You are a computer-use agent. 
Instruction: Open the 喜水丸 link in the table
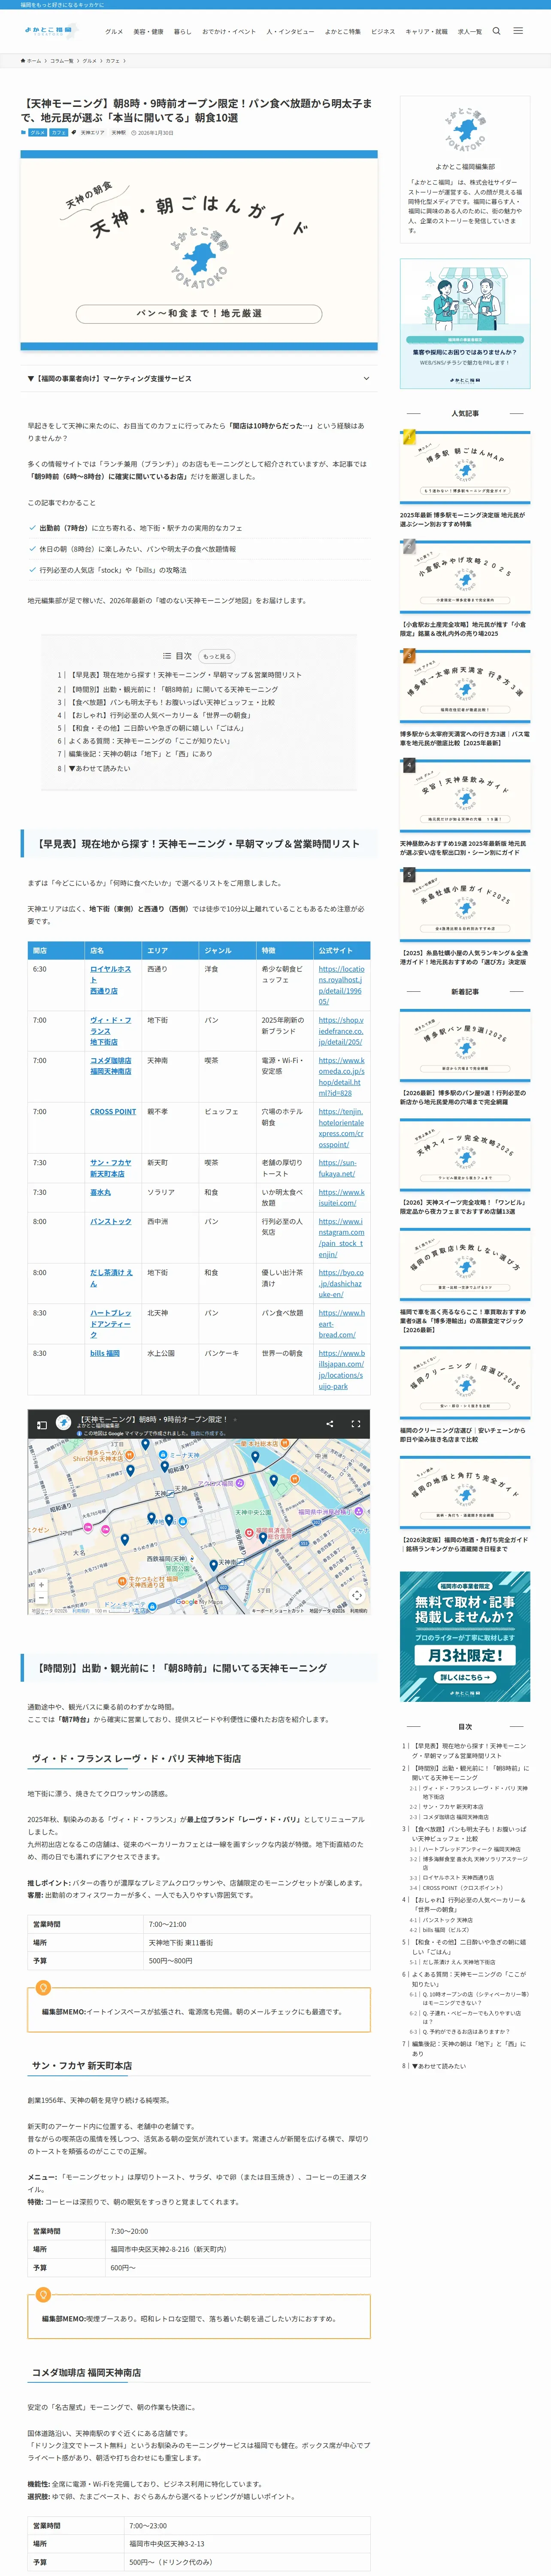click(x=100, y=1192)
